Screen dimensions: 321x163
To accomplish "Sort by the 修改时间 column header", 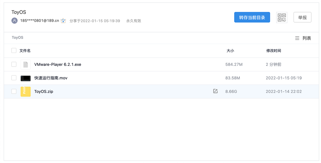I will tap(274, 50).
